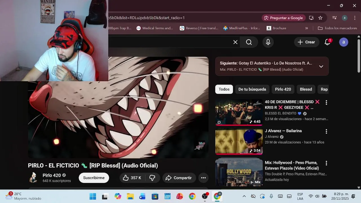The height and width of the screenshot is (203, 361).
Task: Click the page vertical scrollbar
Action: pyautogui.click(x=359, y=56)
